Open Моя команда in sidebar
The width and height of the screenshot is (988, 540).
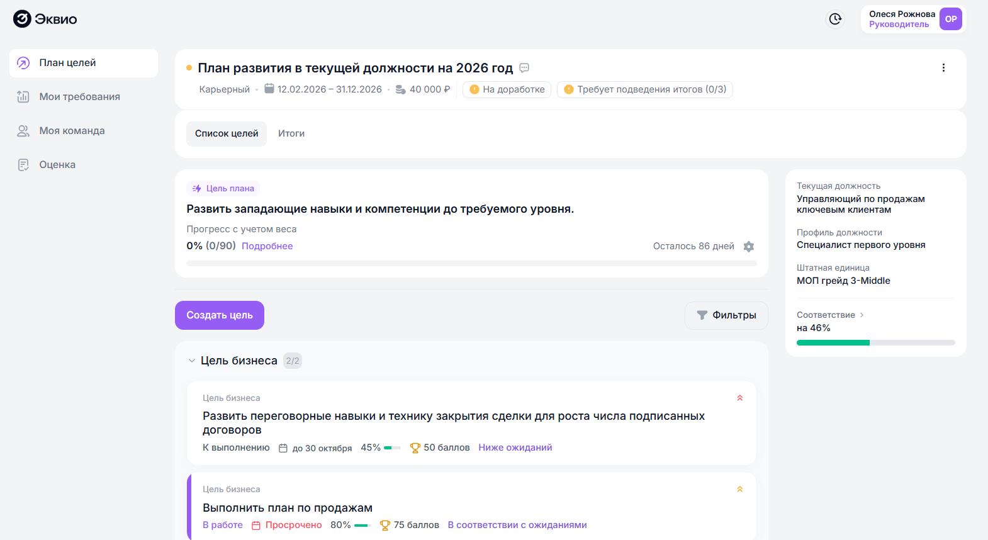coord(84,131)
